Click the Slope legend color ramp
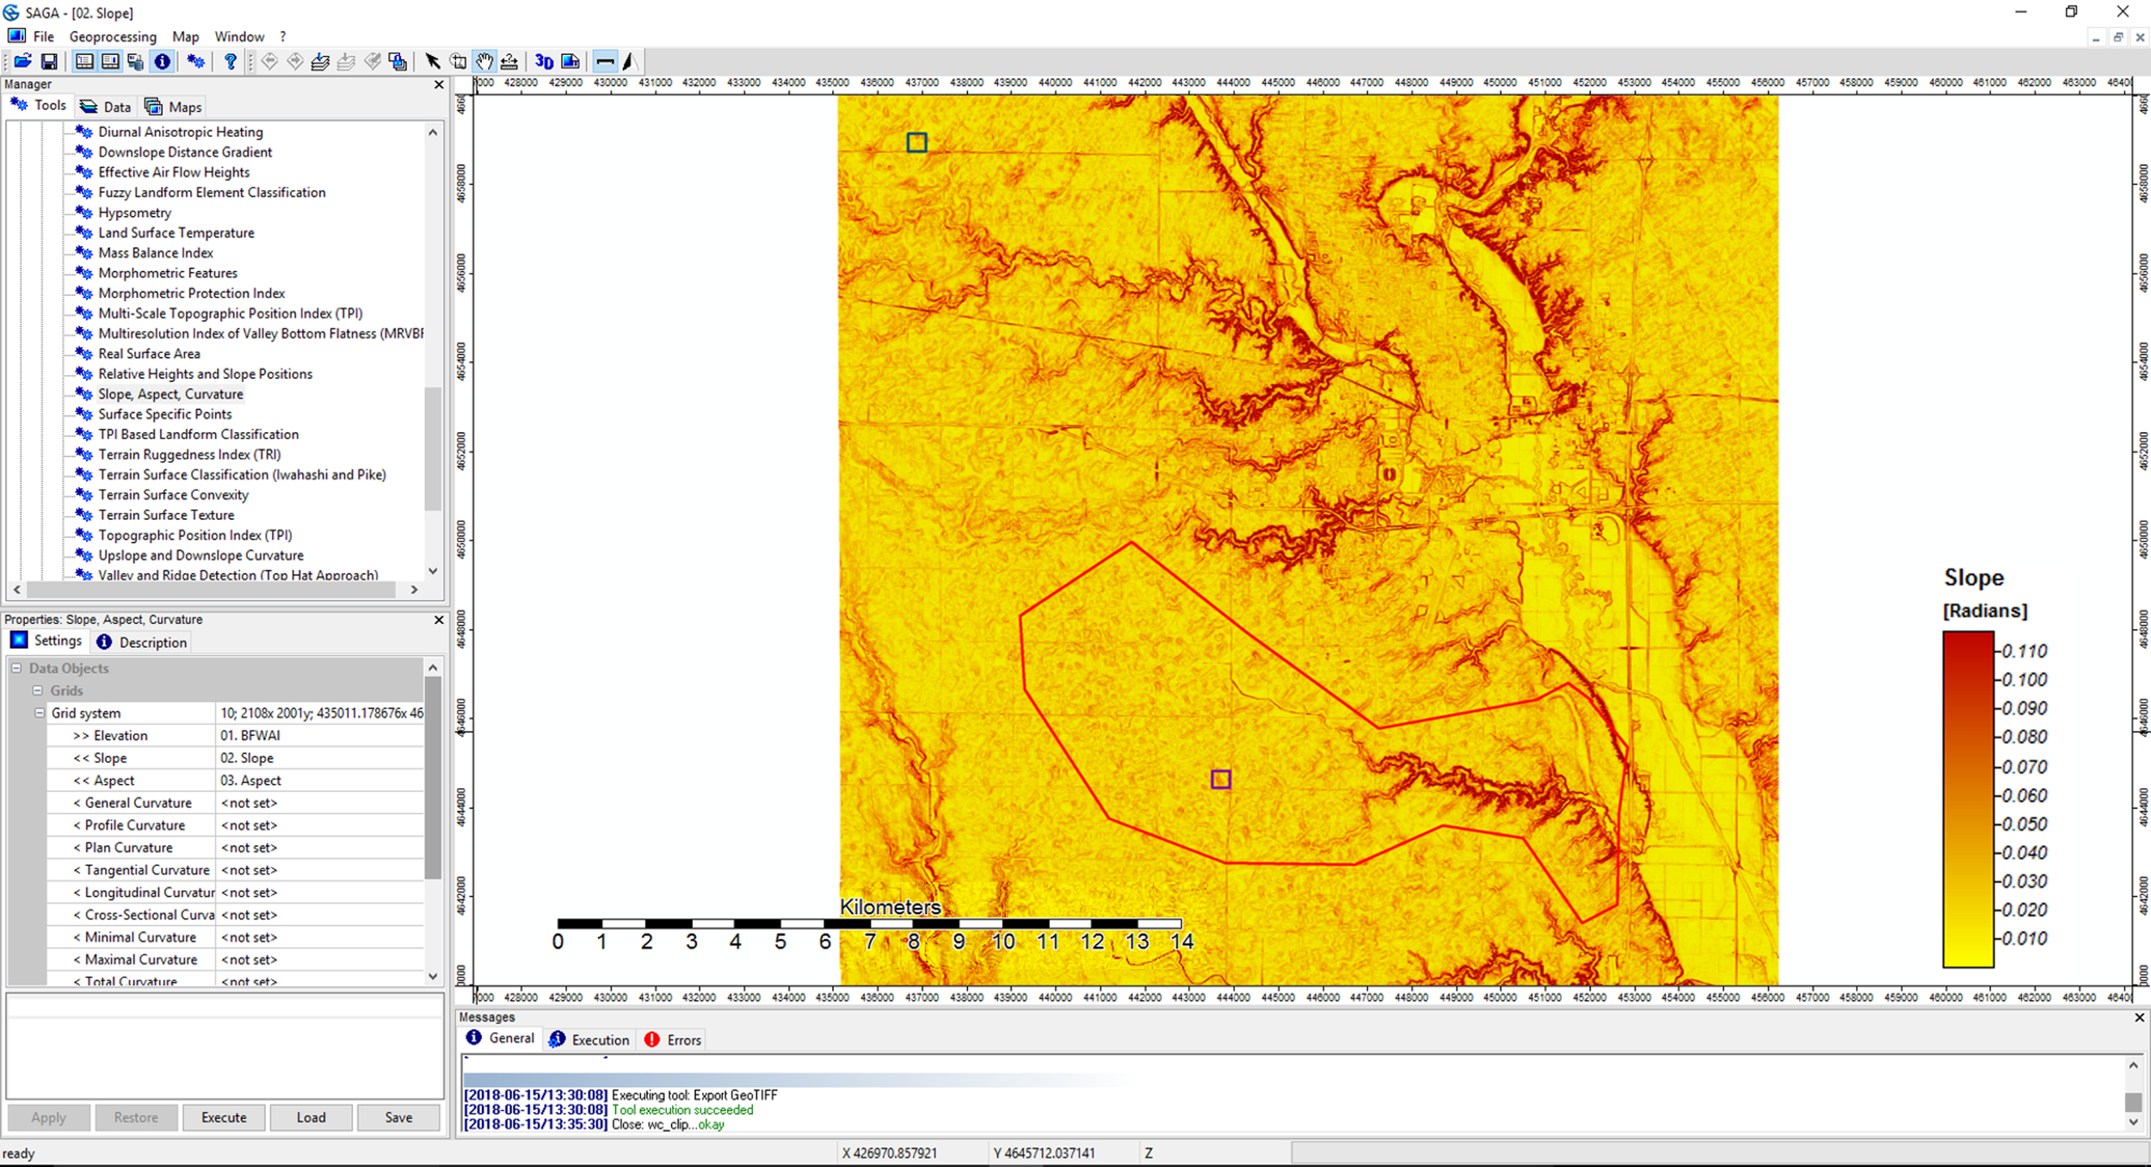2151x1167 pixels. tap(1968, 799)
